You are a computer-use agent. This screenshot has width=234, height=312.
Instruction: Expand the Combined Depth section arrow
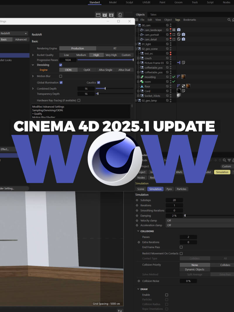pos(33,89)
